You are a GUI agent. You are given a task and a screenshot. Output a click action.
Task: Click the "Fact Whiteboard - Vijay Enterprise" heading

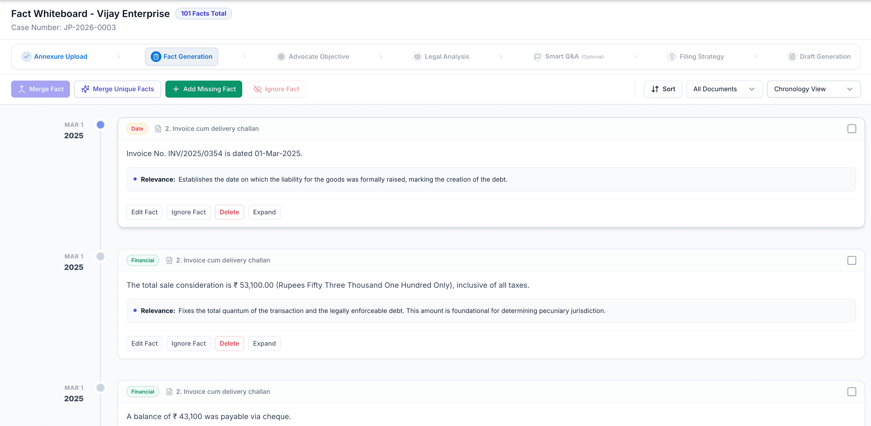click(90, 14)
